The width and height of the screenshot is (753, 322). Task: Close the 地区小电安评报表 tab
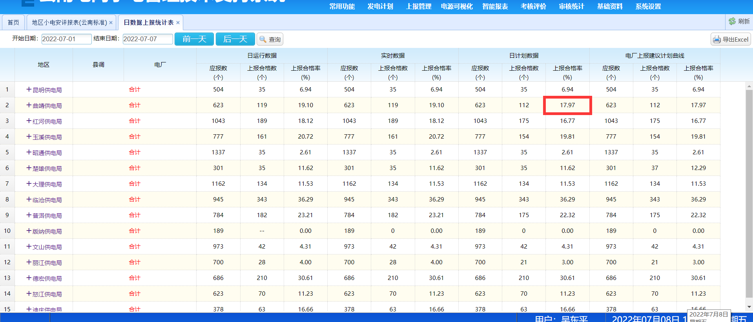[x=111, y=23]
